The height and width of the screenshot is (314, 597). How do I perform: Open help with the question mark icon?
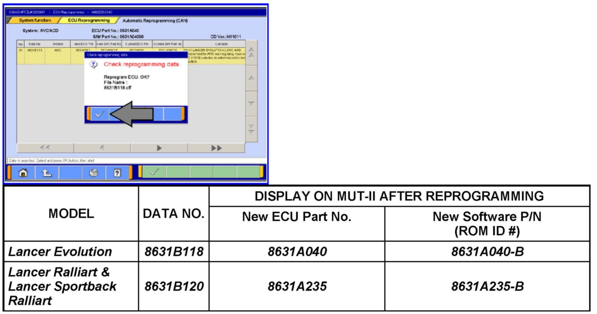coord(117,173)
